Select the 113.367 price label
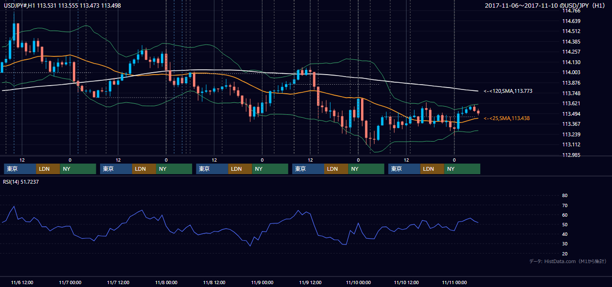Viewport: 612px width, 287px height. pyautogui.click(x=571, y=124)
